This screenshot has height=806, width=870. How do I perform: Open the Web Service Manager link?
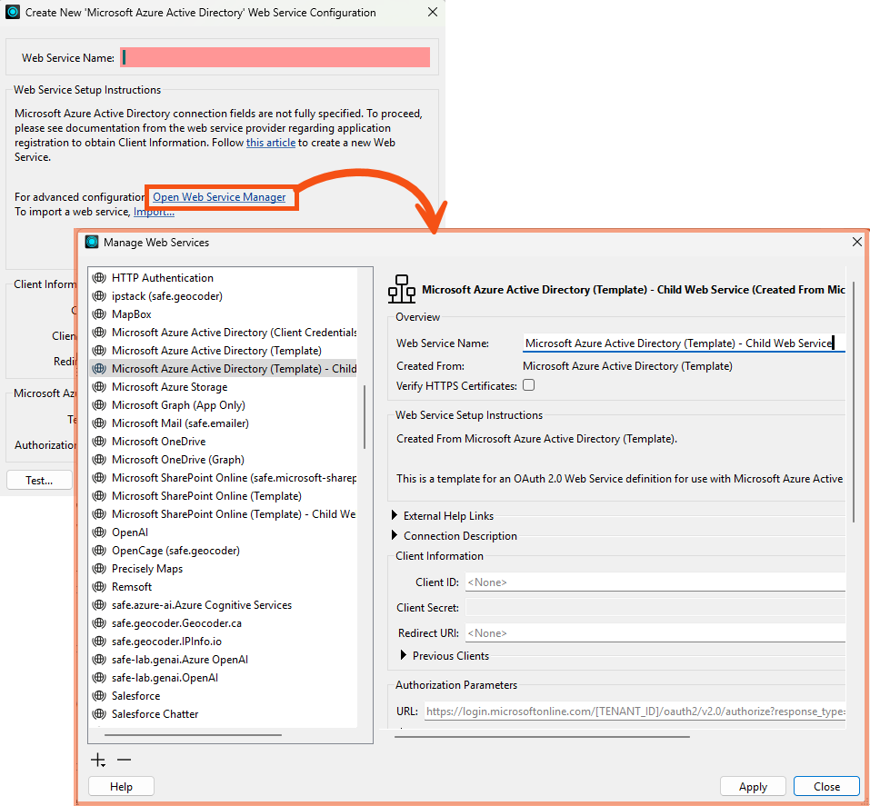point(221,196)
